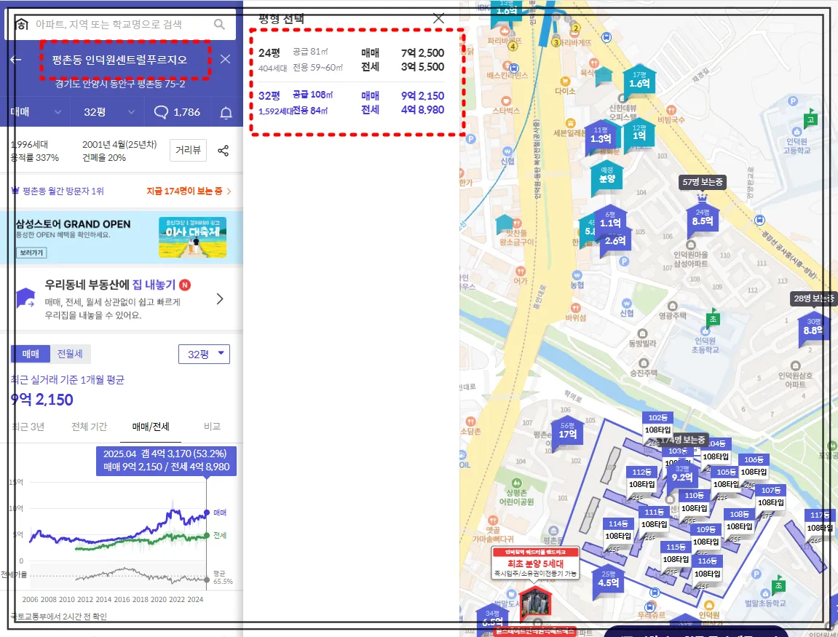Click 평촌동 월간 방문자 1위 crown text
Viewport: 838px width, 637px height.
click(x=58, y=191)
